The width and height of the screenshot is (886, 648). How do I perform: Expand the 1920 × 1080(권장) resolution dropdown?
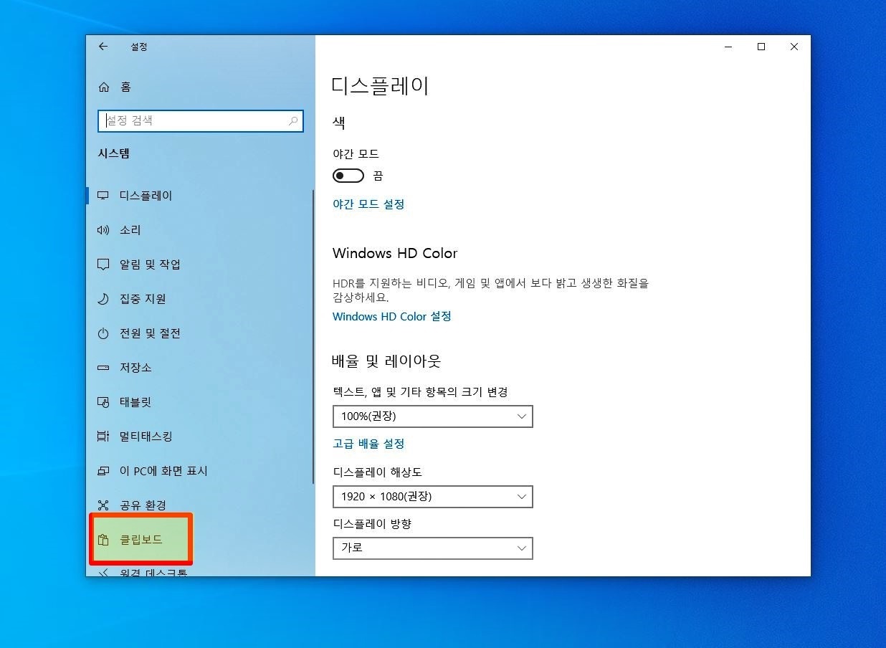(433, 496)
